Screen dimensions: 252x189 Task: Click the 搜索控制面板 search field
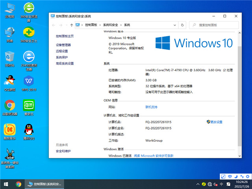pos(214,25)
